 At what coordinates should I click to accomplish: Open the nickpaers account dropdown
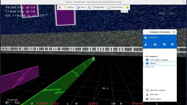point(154,37)
